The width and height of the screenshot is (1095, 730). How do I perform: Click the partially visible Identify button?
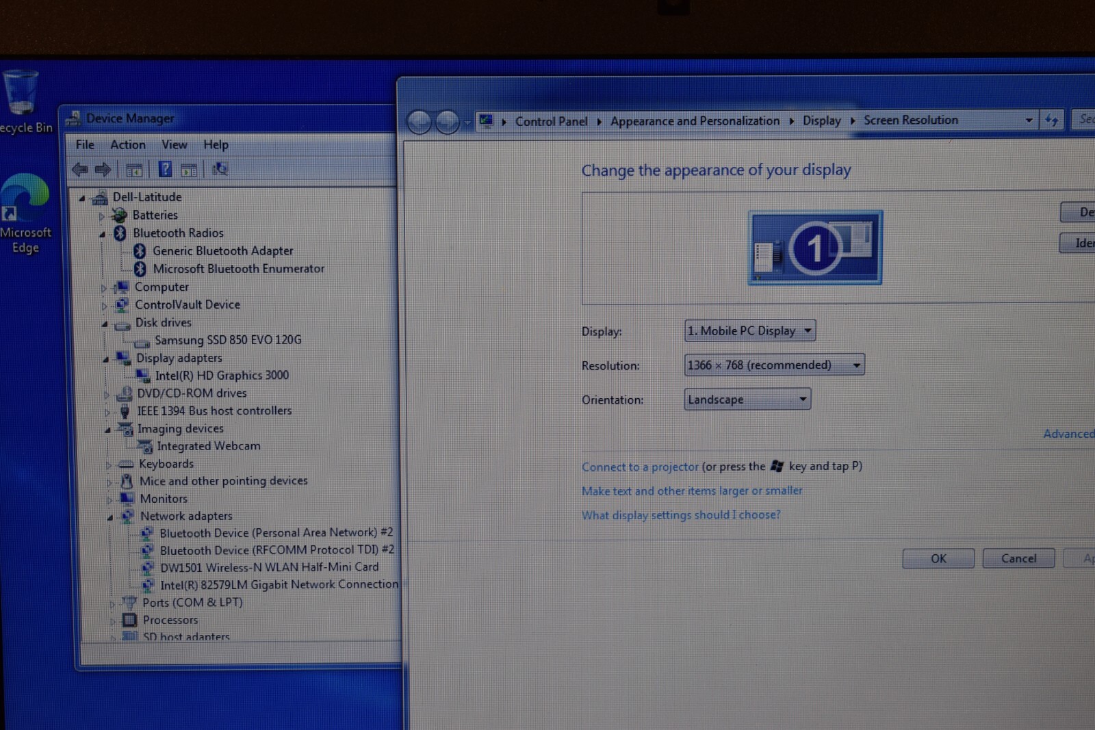(1078, 243)
